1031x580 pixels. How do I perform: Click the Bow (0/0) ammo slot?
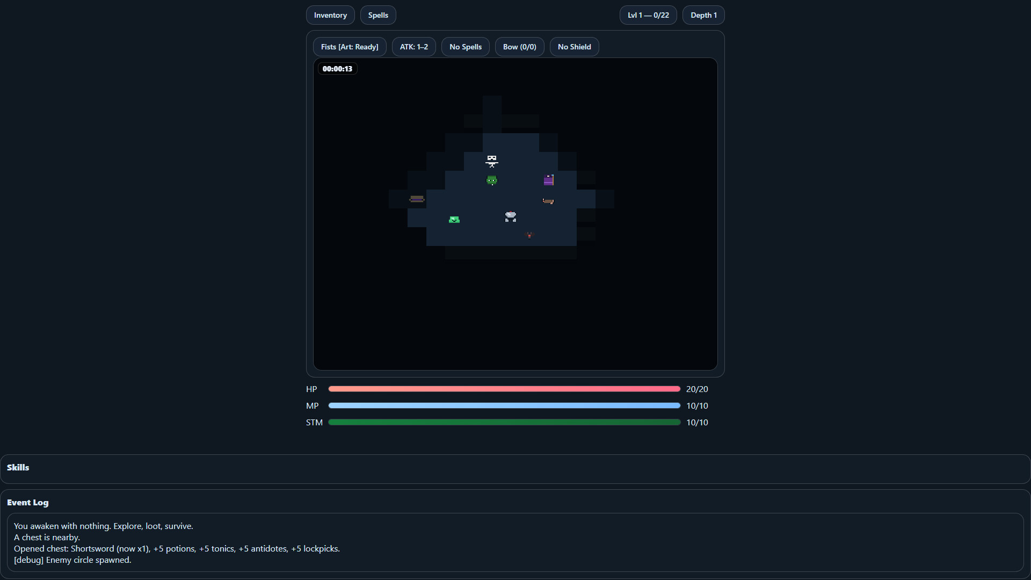[x=519, y=47]
